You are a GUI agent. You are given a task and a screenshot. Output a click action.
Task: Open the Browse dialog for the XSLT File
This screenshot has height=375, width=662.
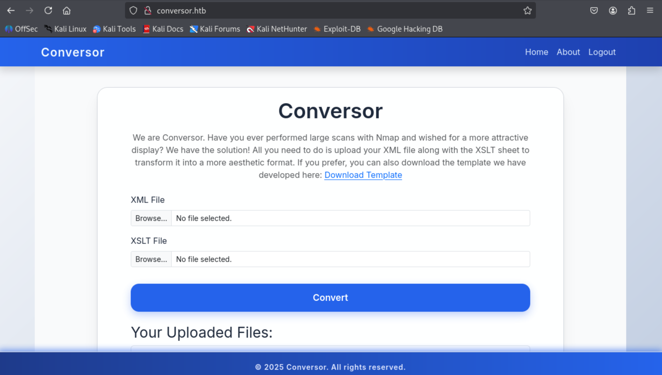[151, 259]
